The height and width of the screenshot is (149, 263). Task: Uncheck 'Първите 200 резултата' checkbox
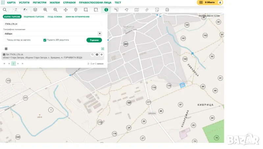click(45, 40)
